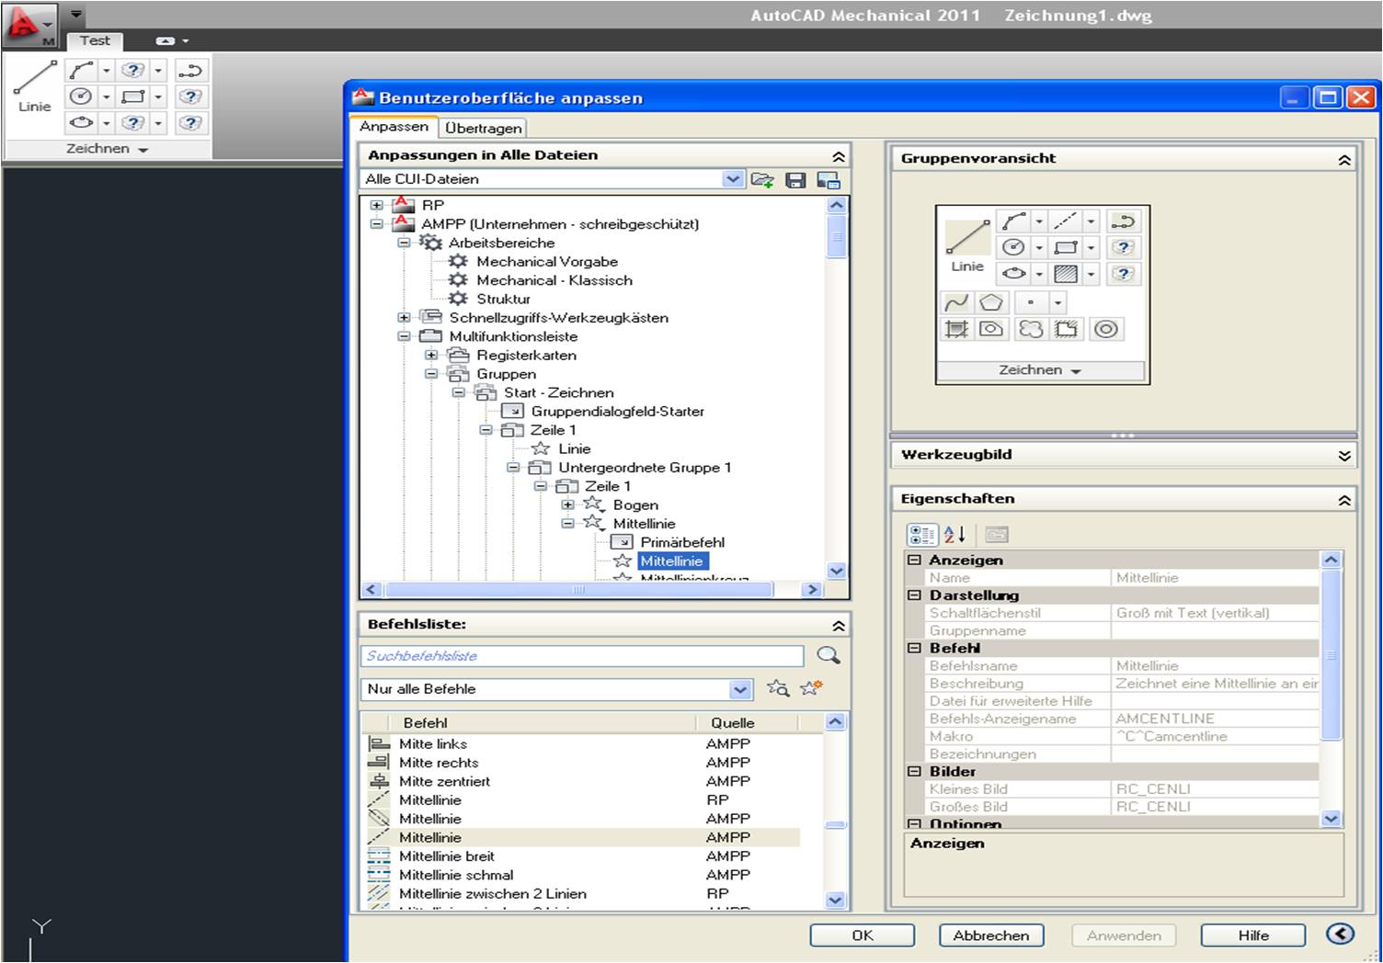
Task: Open the Zeichnen panel dropdown in the ribbon
Action: 108,149
